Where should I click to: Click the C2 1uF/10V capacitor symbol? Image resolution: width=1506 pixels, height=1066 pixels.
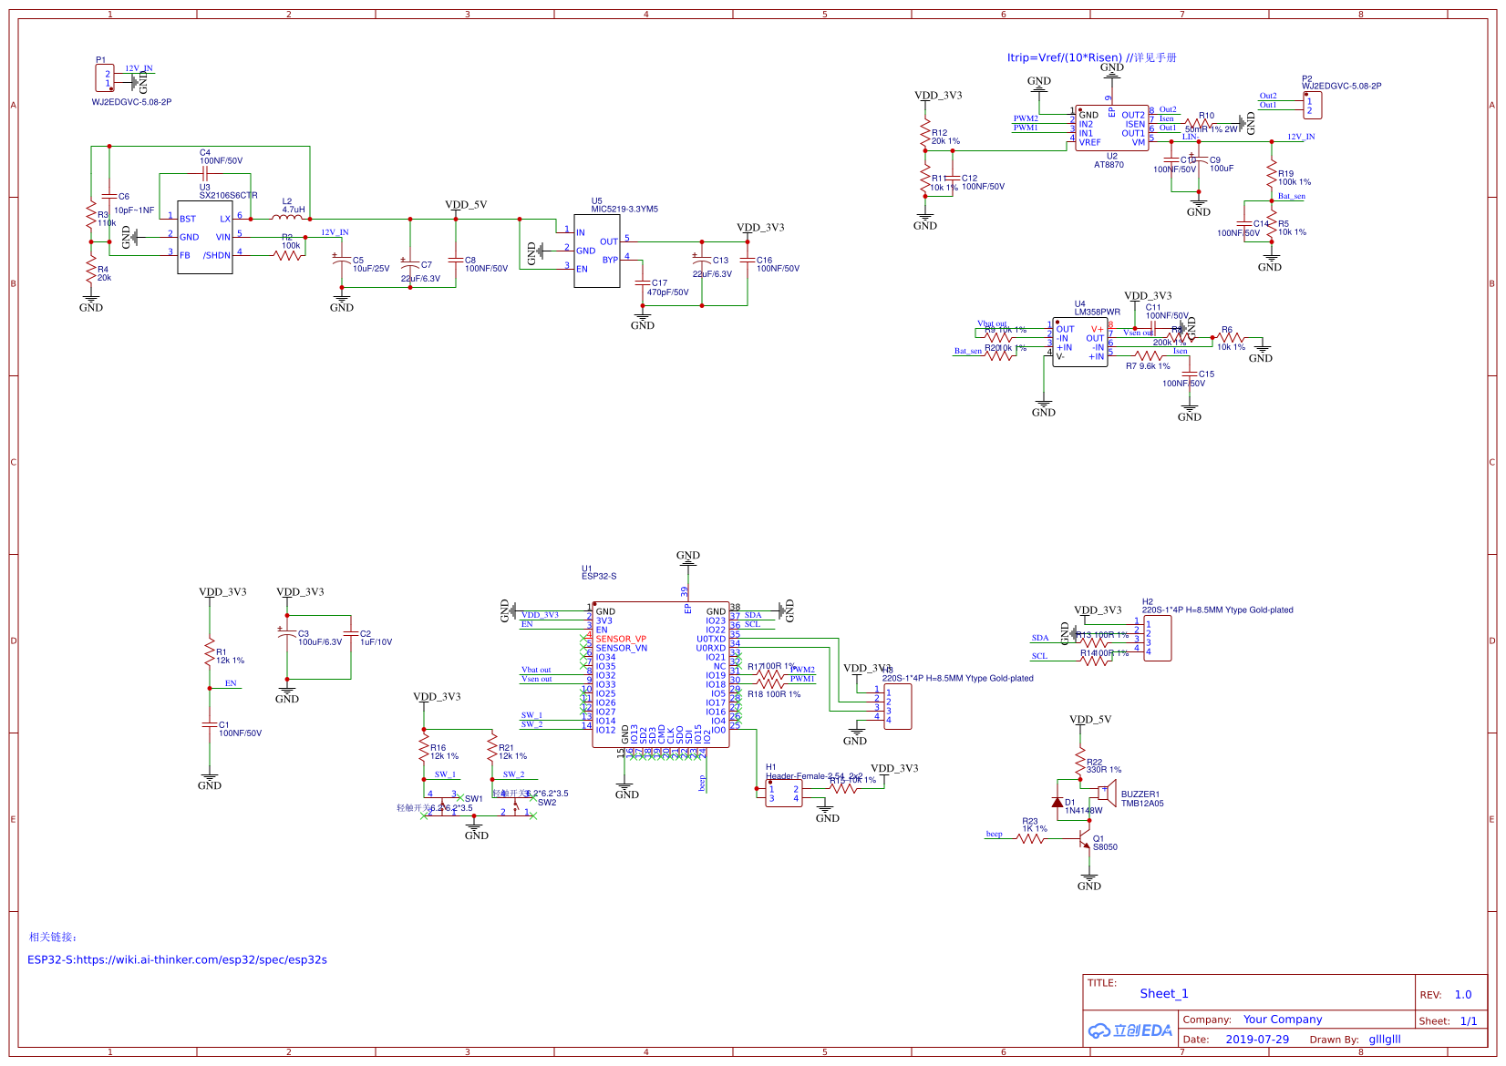(x=351, y=631)
